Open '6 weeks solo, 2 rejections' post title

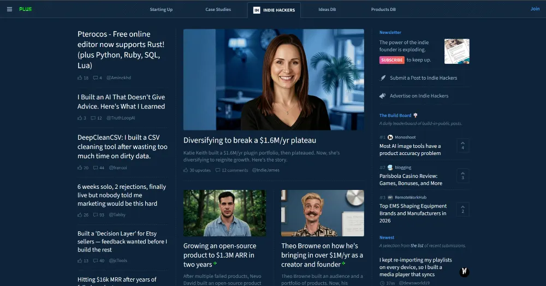pyautogui.click(x=122, y=195)
